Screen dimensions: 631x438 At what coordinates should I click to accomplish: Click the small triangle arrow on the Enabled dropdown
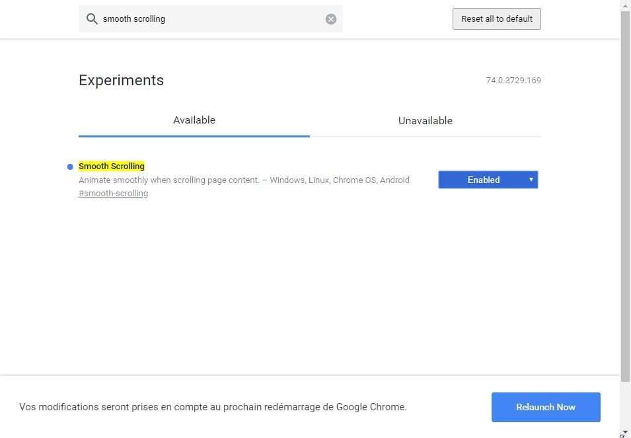tap(531, 180)
